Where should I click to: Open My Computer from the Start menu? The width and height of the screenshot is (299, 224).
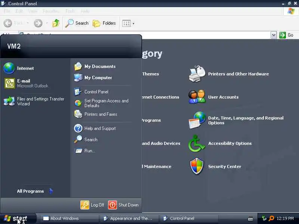[x=93, y=78]
